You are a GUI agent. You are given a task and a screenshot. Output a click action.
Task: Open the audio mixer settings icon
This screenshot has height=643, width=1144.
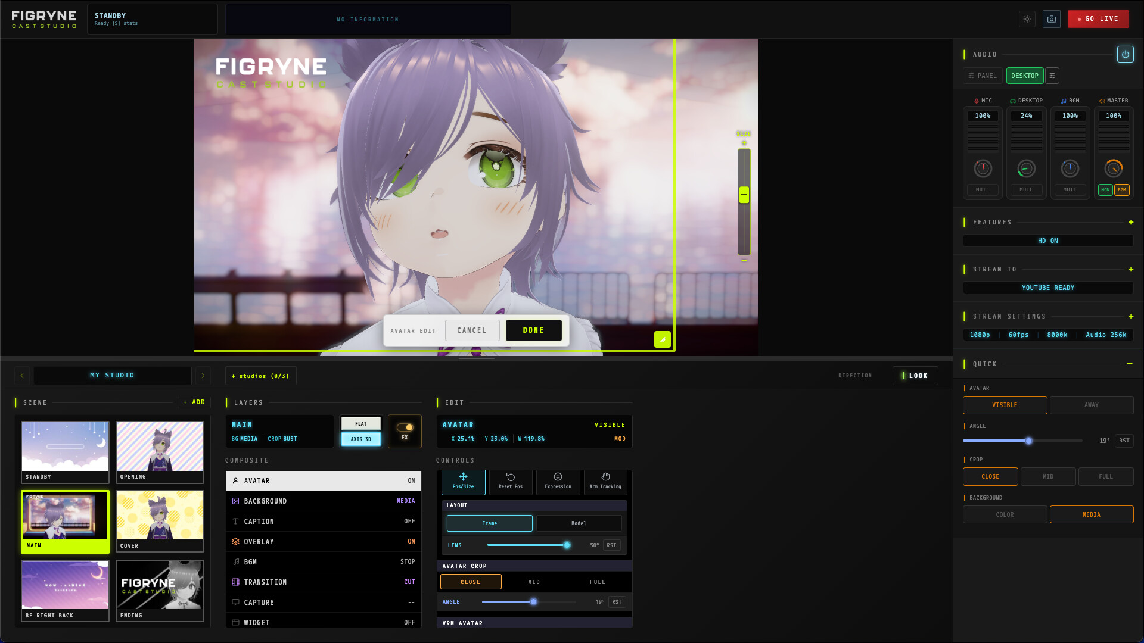tap(1052, 76)
